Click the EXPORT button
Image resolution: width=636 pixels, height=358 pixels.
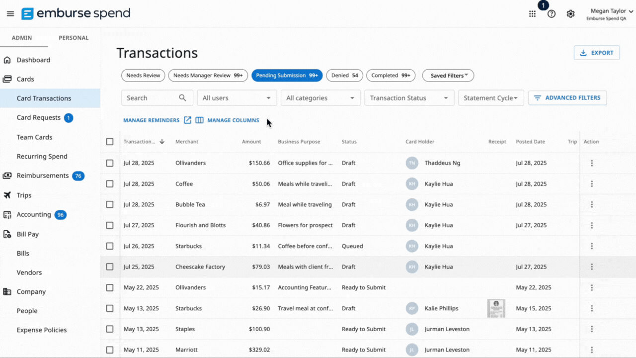click(x=596, y=52)
